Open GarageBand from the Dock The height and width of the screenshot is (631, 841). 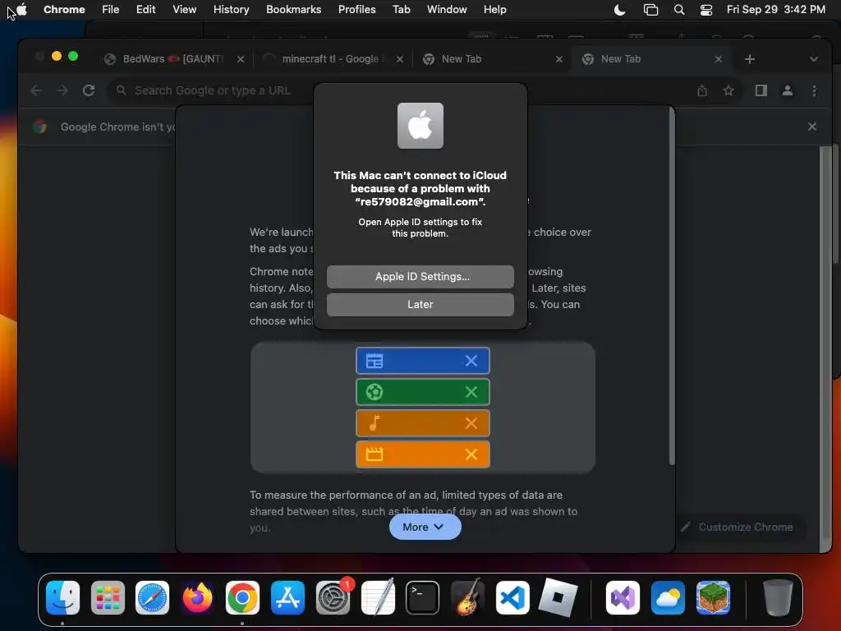467,596
